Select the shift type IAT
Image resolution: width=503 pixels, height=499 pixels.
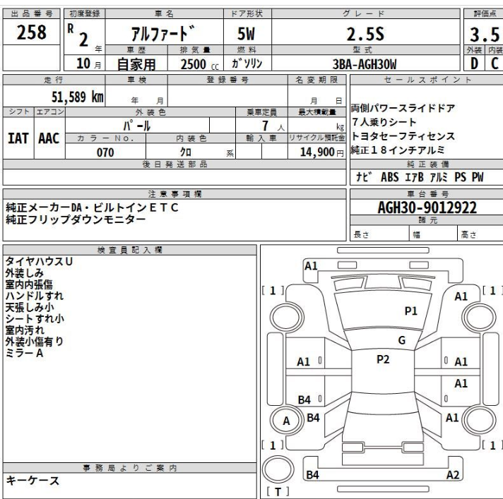(x=18, y=138)
